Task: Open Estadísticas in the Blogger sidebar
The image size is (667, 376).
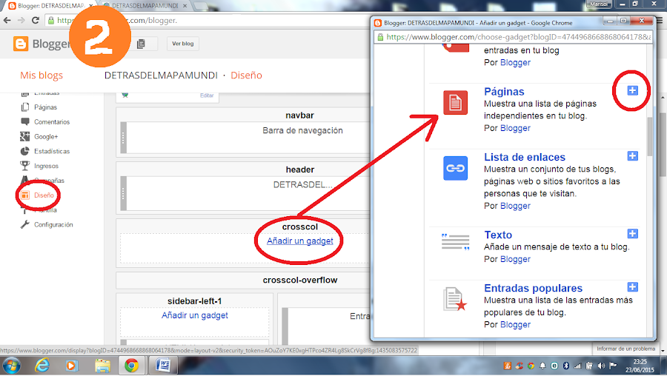Action: (x=45, y=151)
